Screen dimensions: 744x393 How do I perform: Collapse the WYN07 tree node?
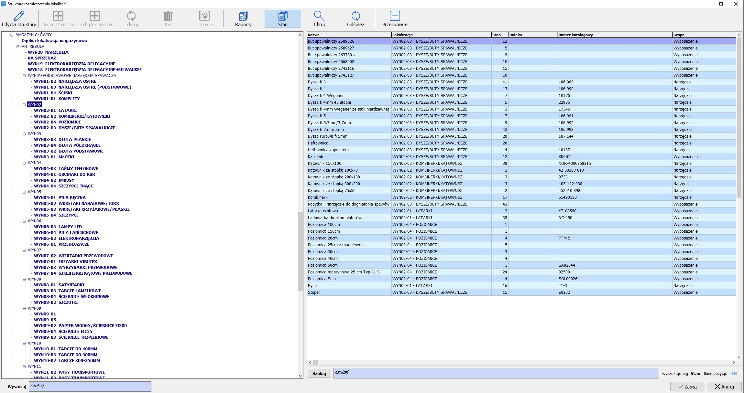pos(24,250)
